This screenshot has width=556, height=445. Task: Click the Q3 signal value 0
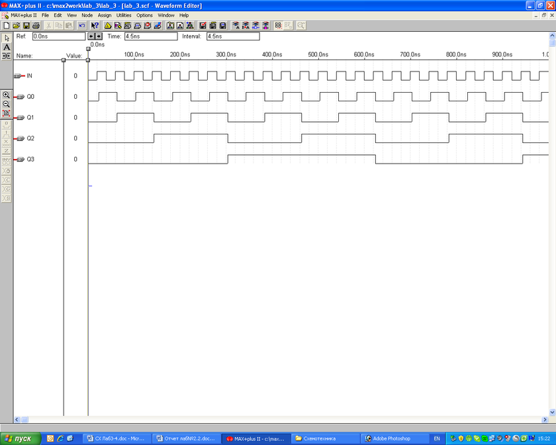click(75, 160)
